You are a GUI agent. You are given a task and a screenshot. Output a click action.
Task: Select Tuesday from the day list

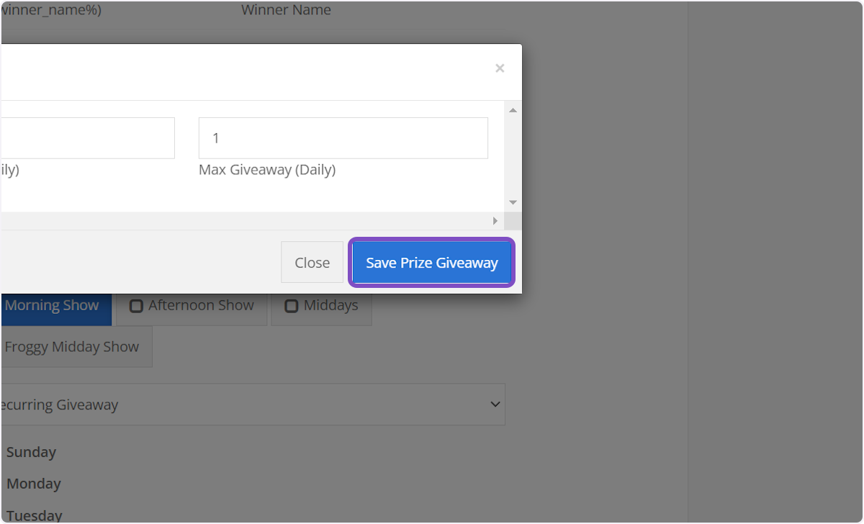pos(33,514)
